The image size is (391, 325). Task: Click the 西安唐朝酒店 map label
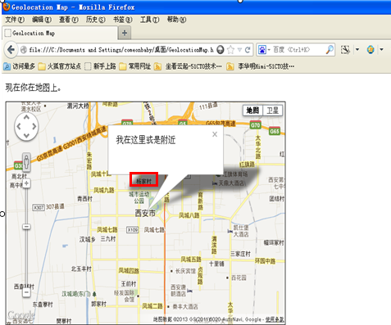point(178,291)
